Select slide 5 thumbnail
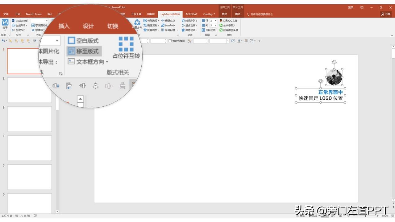395x222 pixels. tap(30, 177)
